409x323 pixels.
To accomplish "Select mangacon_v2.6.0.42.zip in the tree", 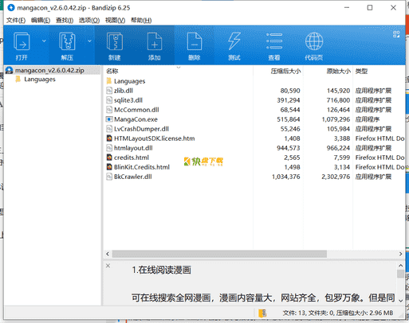I will click(49, 70).
